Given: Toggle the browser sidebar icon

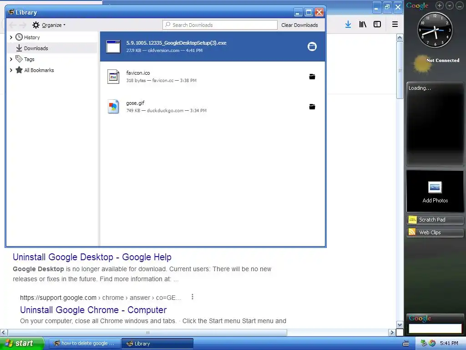Looking at the screenshot, I should point(377,25).
